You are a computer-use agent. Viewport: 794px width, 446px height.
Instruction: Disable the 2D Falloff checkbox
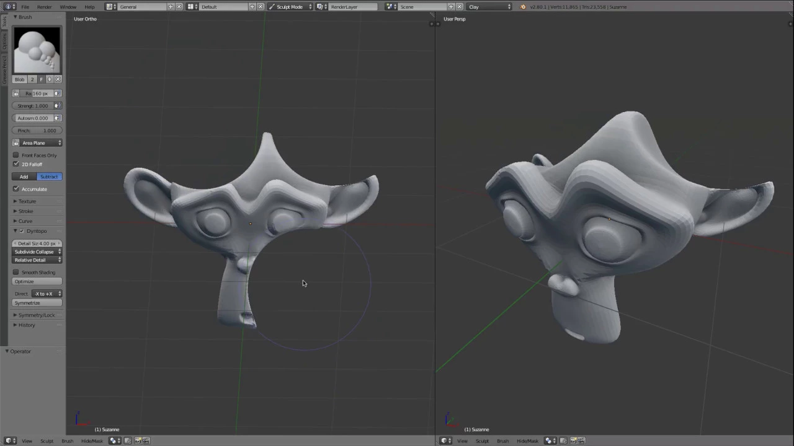(x=16, y=164)
